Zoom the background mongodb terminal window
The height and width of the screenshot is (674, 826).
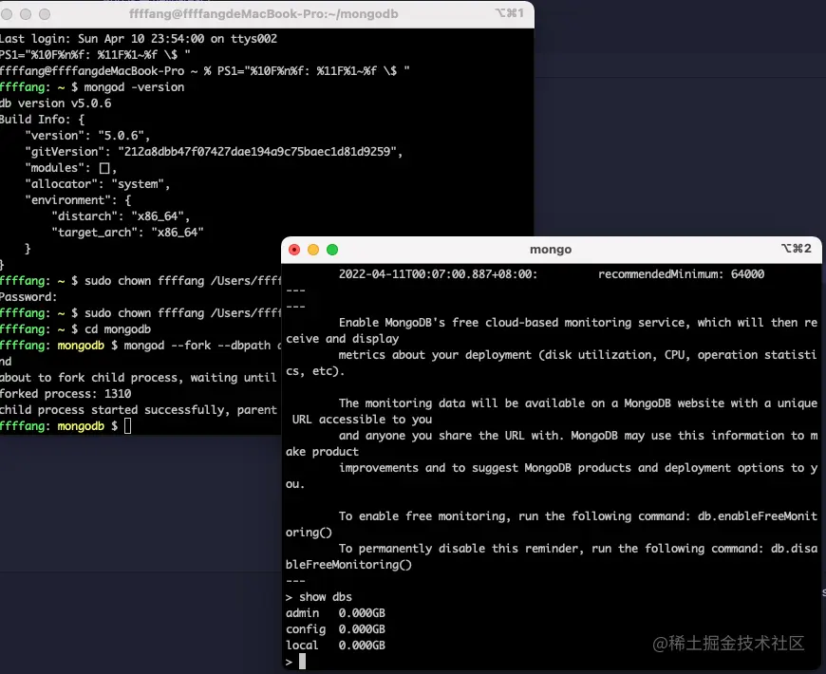point(45,14)
